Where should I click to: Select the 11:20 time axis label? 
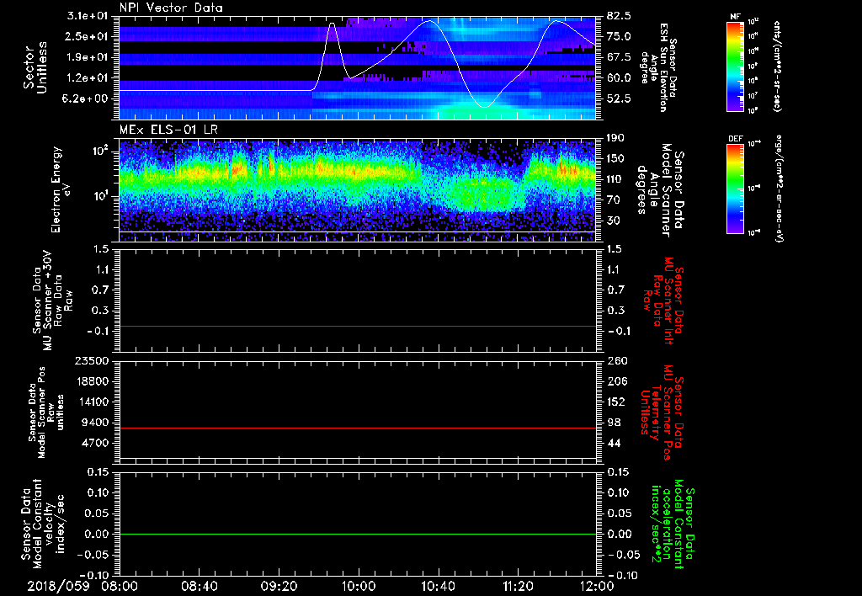518,585
